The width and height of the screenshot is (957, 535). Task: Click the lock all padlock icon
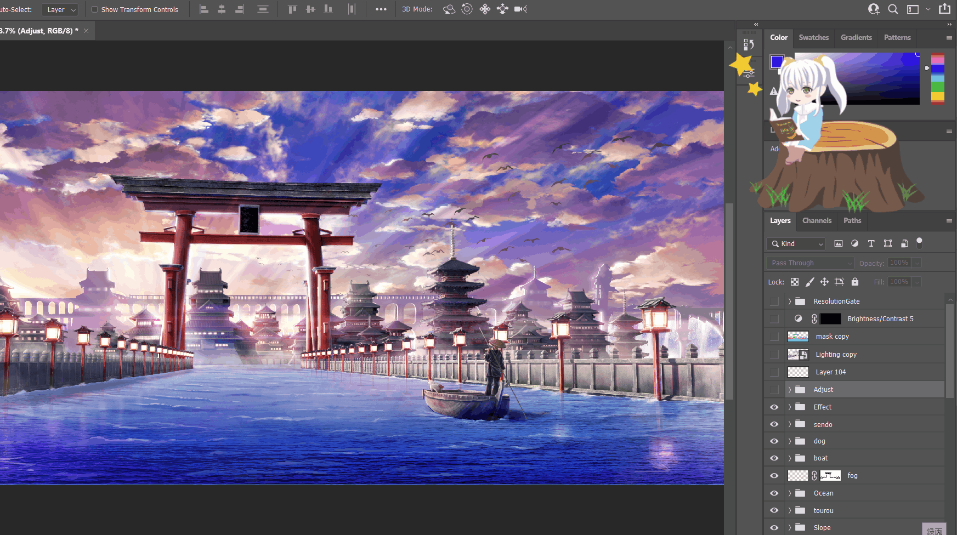coord(854,282)
